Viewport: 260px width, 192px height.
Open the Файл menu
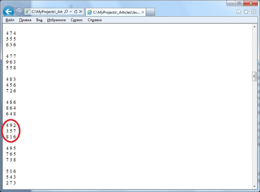click(x=10, y=20)
